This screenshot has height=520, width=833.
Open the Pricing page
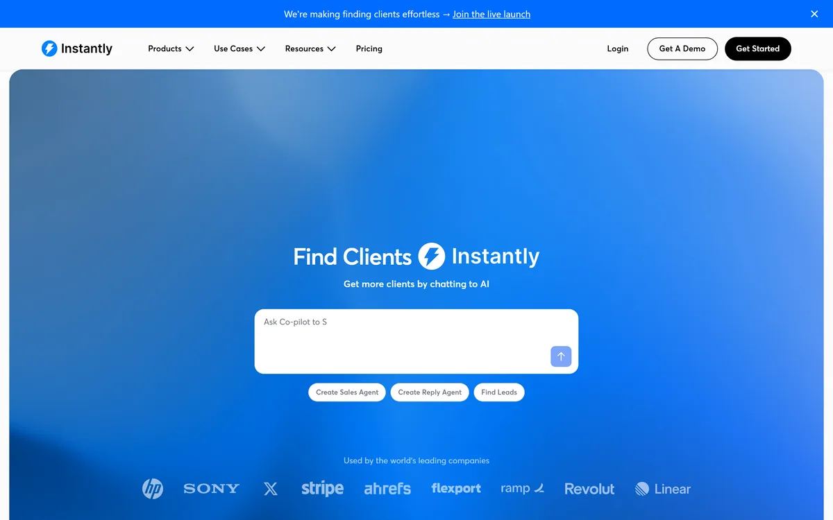click(369, 49)
